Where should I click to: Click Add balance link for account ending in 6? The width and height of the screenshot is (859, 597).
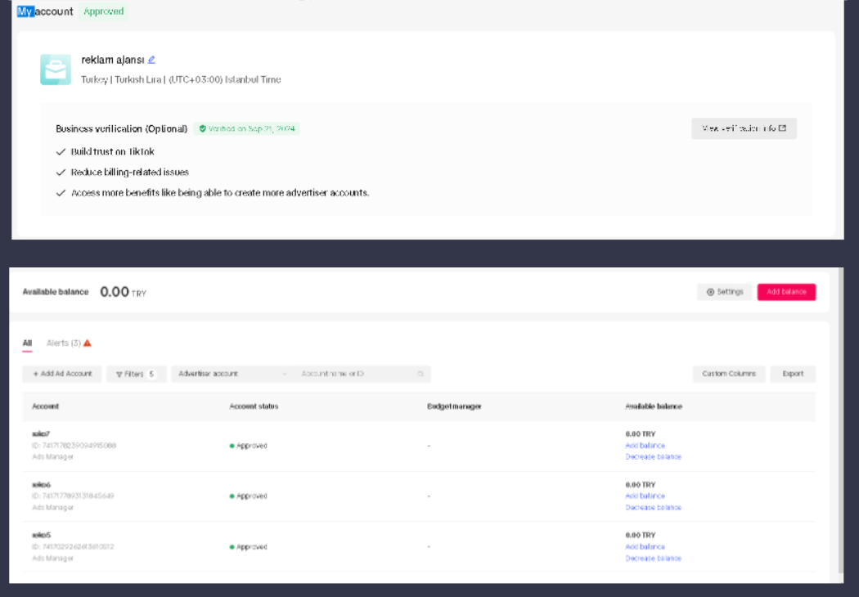coord(645,496)
